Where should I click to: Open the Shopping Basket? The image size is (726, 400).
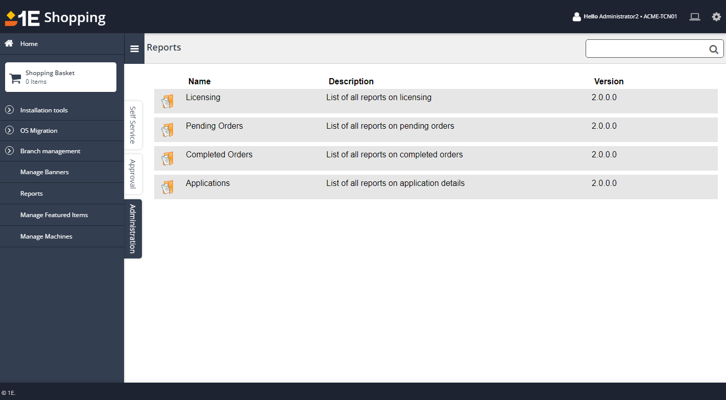pyautogui.click(x=61, y=77)
